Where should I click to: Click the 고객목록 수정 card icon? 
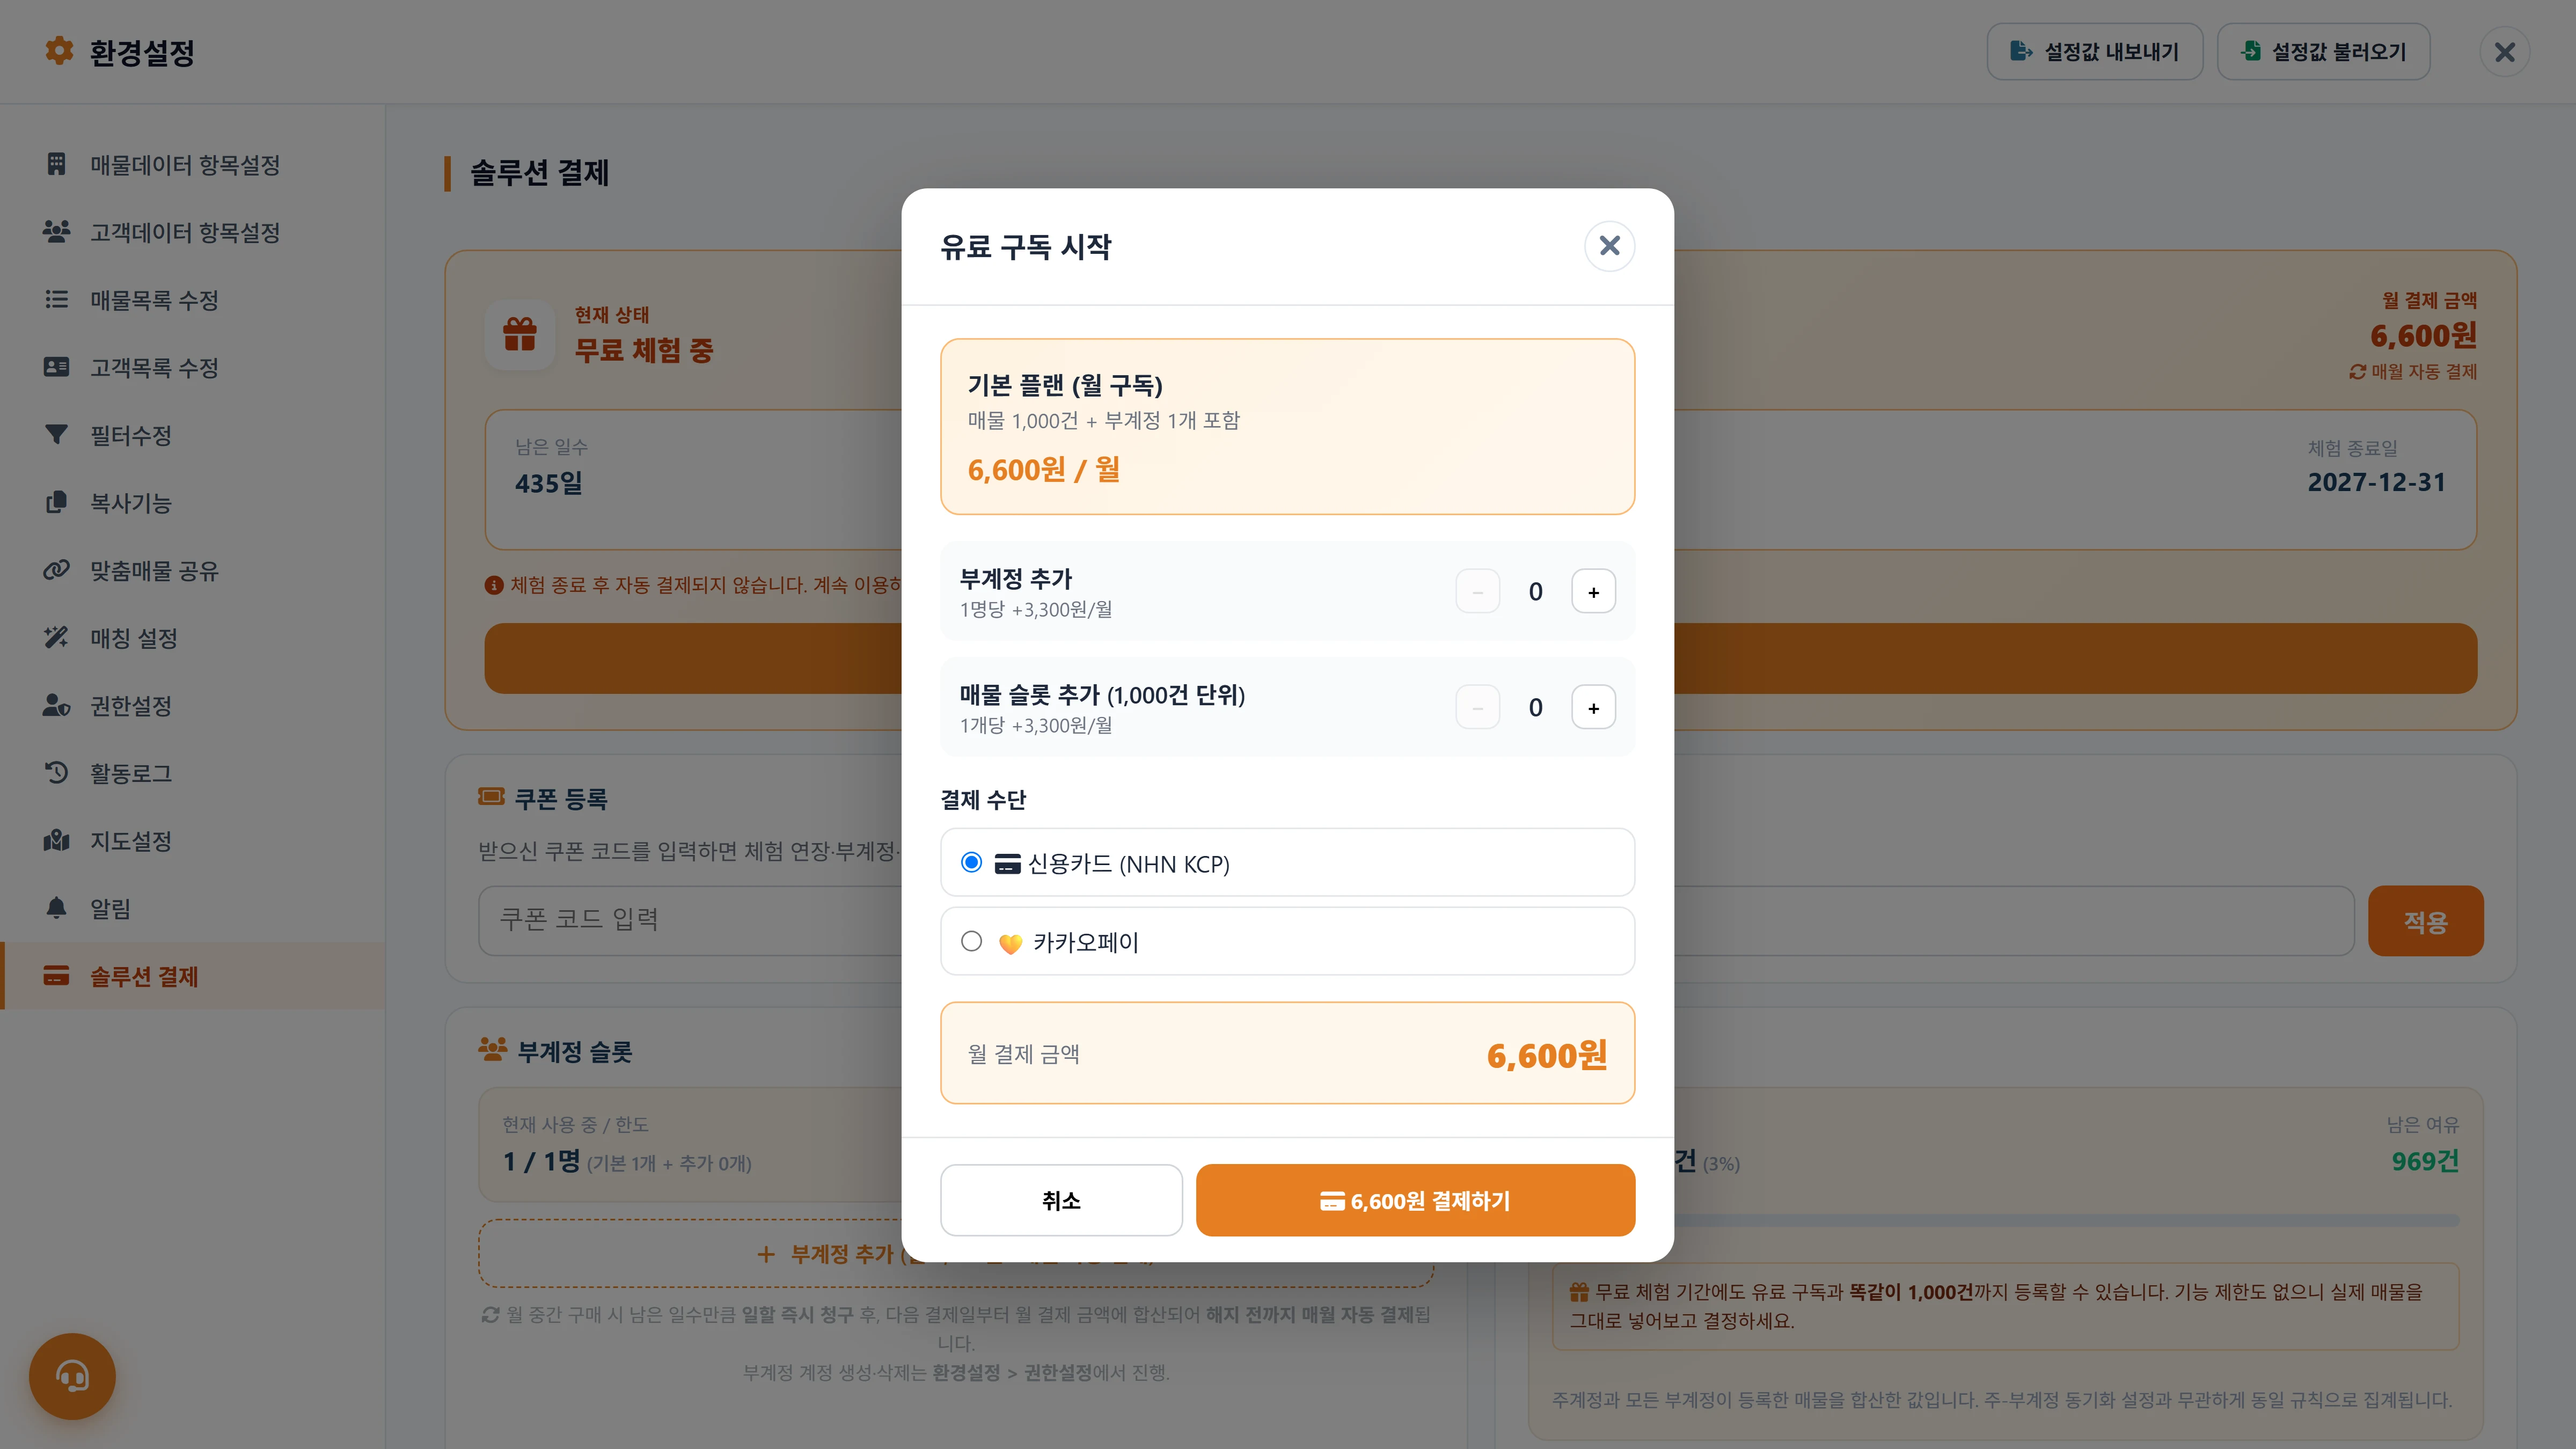point(56,367)
